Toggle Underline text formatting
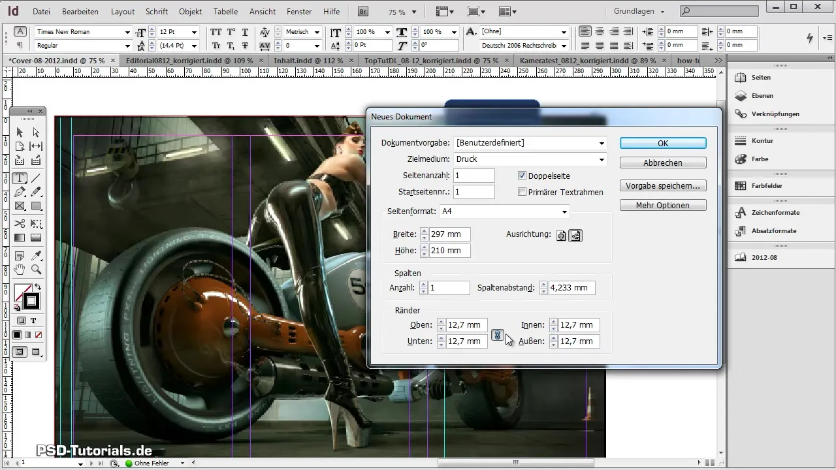Image resolution: width=836 pixels, height=470 pixels. pos(245,32)
